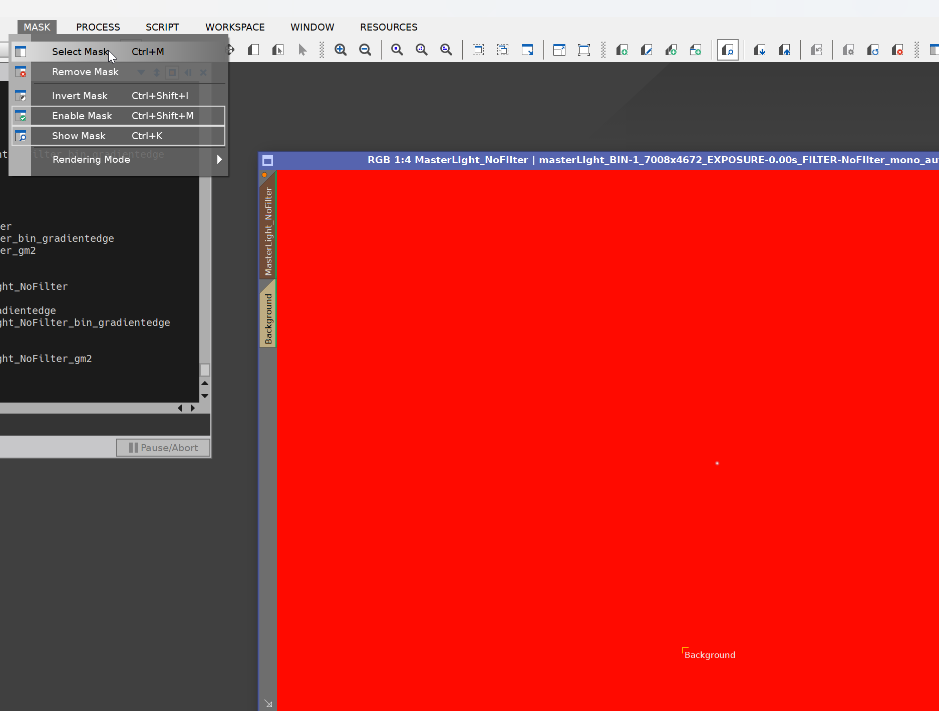This screenshot has height=711, width=939.
Task: Click magnifier icon with single blue square
Action: [x=397, y=50]
